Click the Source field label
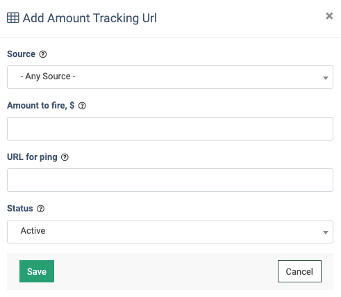 point(22,54)
